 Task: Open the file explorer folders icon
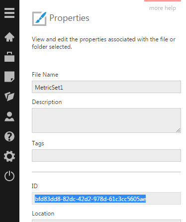click(9, 97)
